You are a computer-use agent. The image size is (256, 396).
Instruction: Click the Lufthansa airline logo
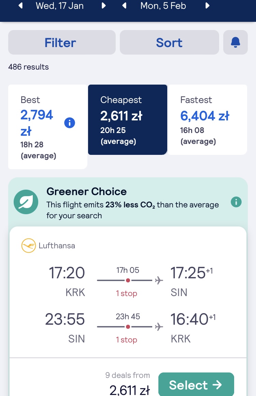(29, 246)
